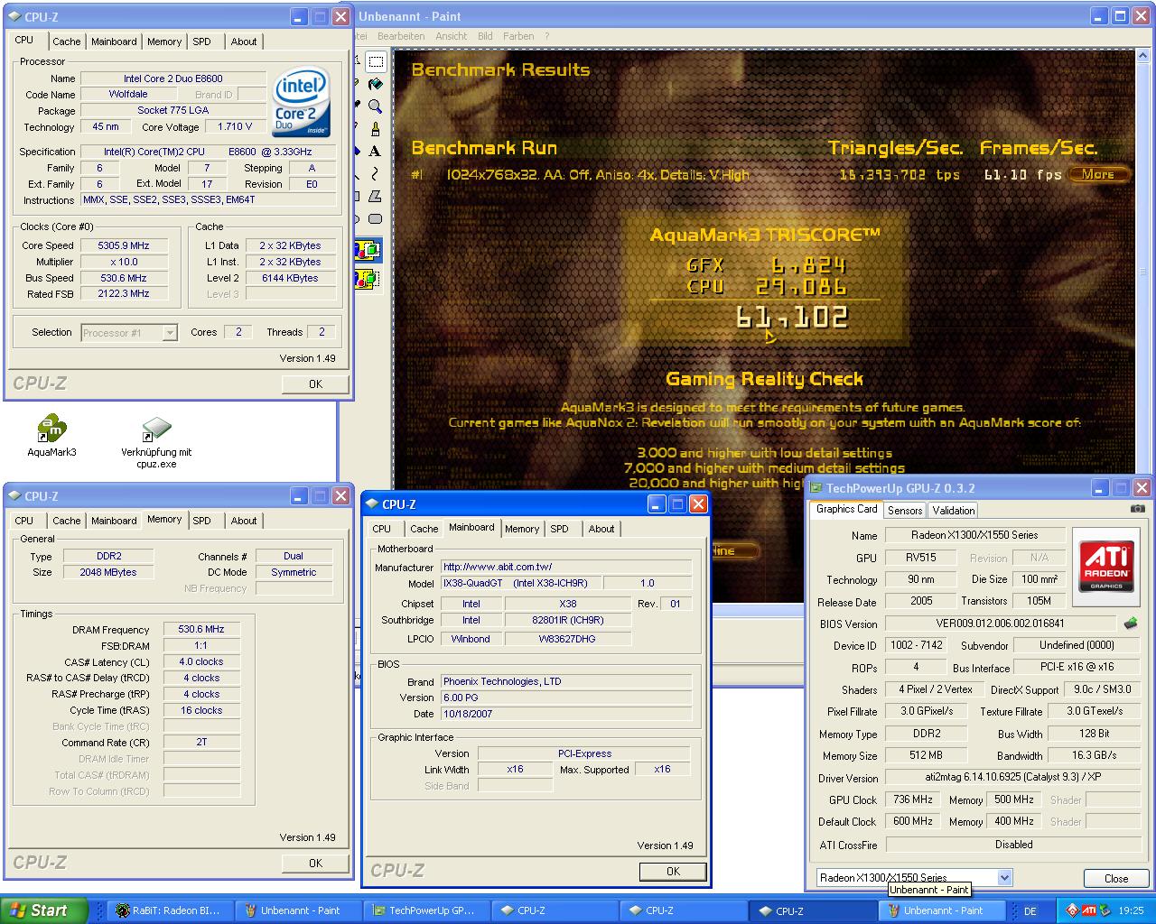Choose opaque selection mode option in Paint
This screenshot has height=924, width=1156.
click(x=368, y=251)
